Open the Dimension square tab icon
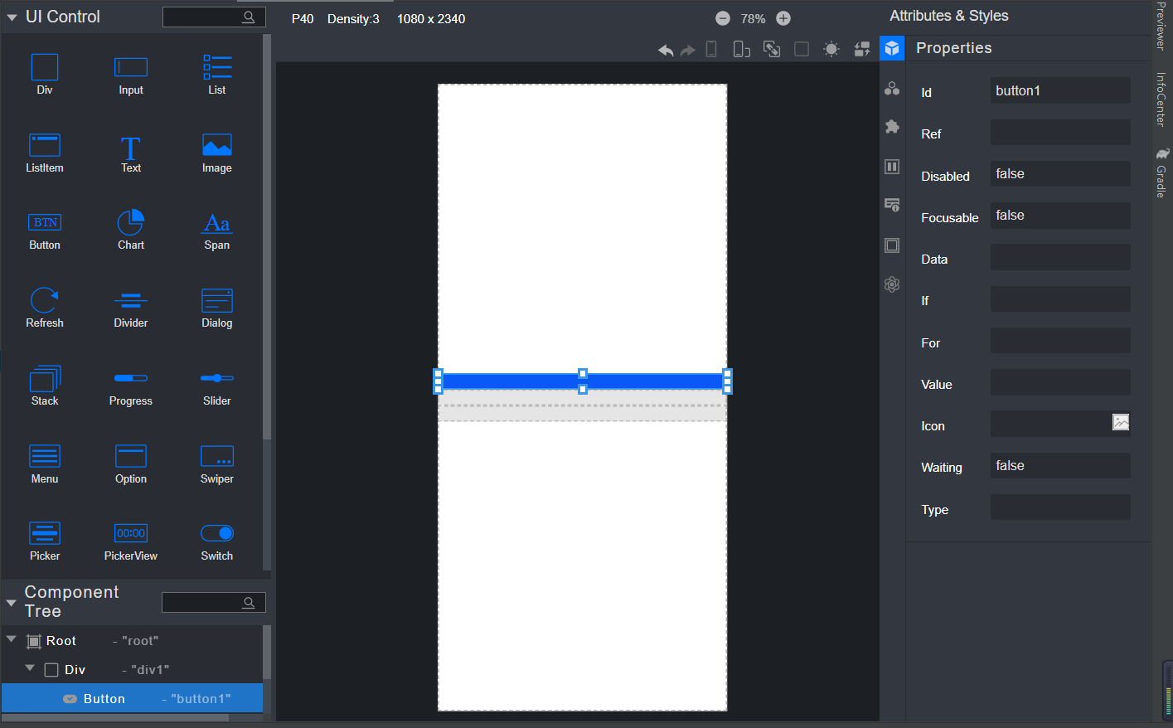This screenshot has width=1173, height=728. 892,245
